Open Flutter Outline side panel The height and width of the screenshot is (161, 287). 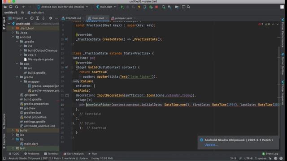click(283, 64)
